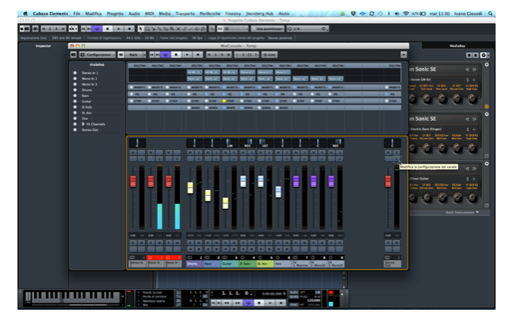Adjust the red Stereo Out fader

(x=388, y=181)
